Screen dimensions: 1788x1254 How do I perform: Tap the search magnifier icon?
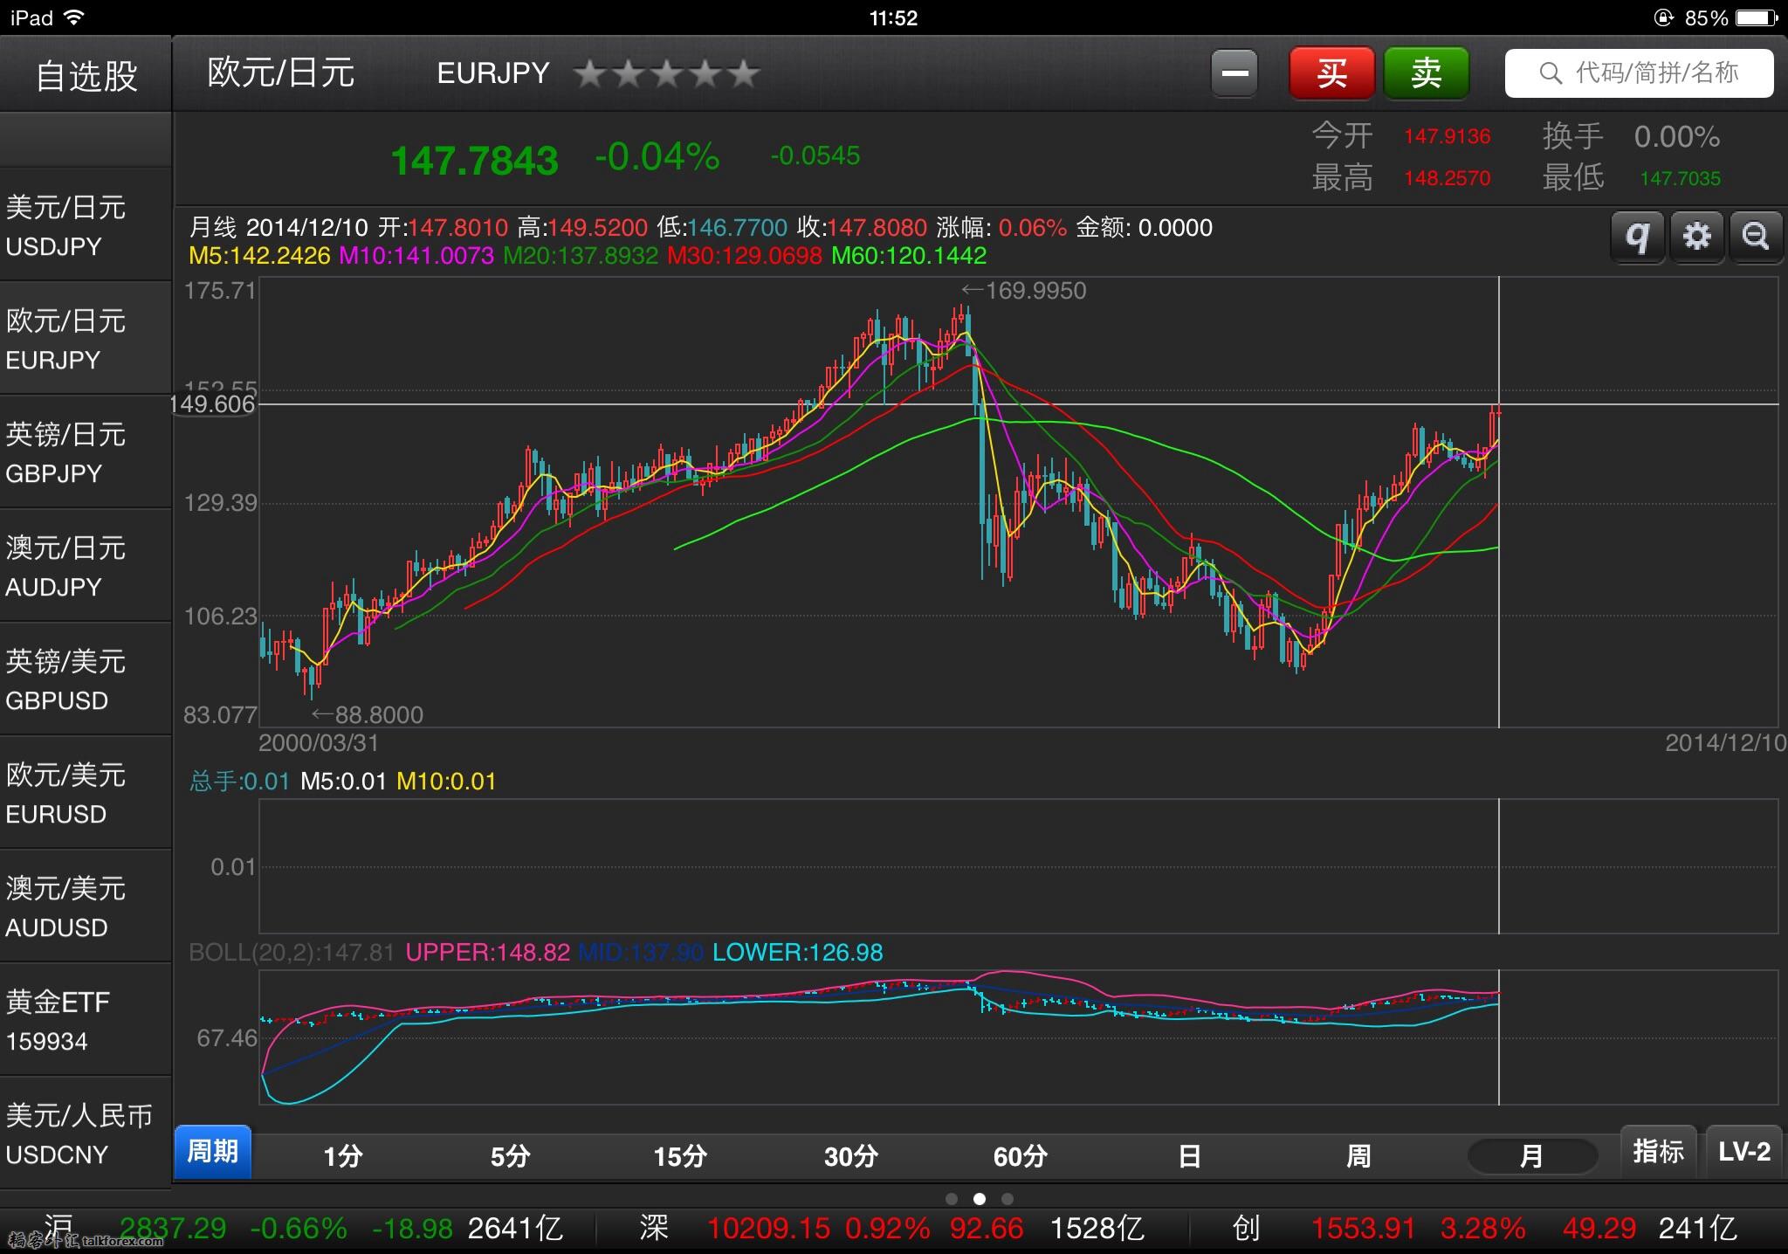click(x=1551, y=73)
